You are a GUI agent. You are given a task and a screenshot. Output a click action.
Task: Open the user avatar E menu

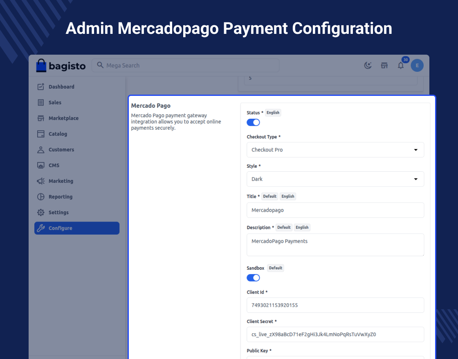[417, 65]
